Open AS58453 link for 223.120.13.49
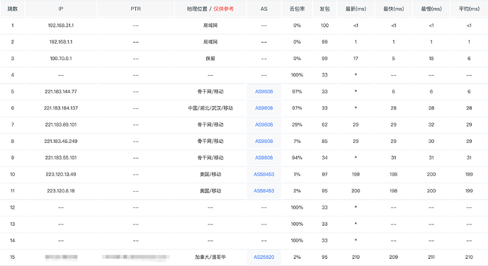This screenshot has height=266, width=488. (x=264, y=174)
